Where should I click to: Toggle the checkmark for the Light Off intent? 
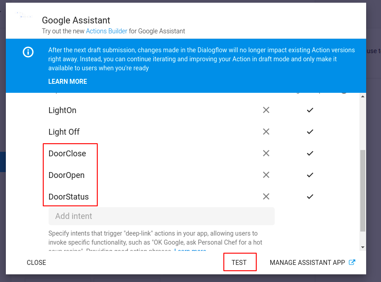tap(310, 132)
